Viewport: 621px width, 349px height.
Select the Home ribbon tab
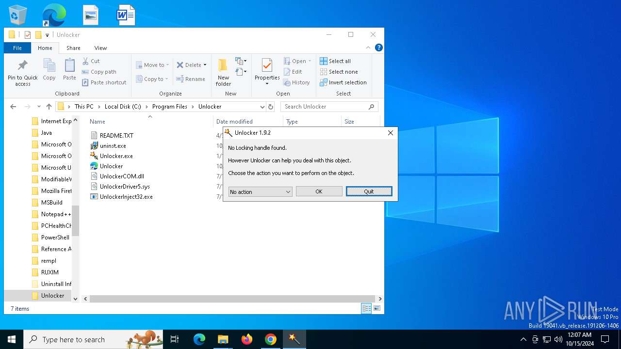pyautogui.click(x=45, y=48)
